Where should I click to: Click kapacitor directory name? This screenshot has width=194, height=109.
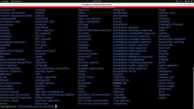tap(42, 104)
